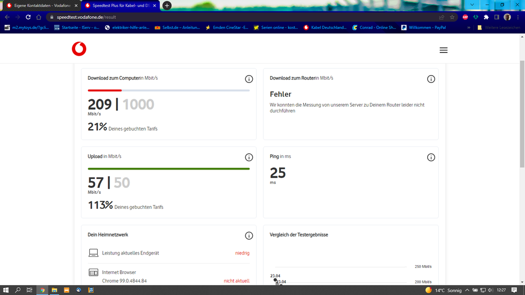Open the Windows notification center

[x=514, y=290]
